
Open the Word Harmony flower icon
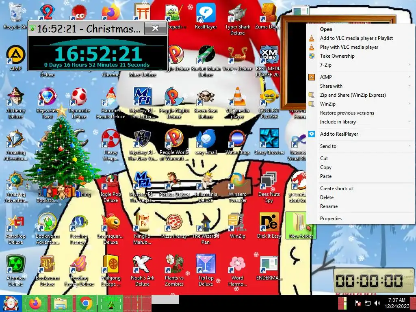237,270
